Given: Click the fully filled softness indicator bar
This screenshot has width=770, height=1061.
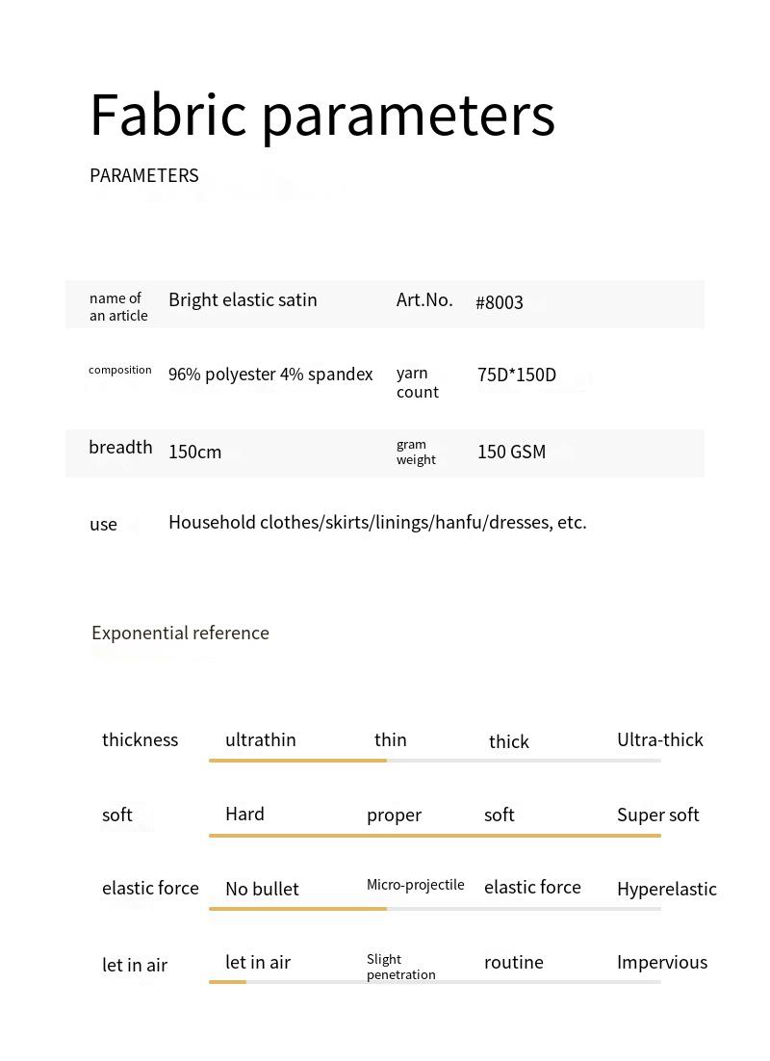Looking at the screenshot, I should click(434, 835).
